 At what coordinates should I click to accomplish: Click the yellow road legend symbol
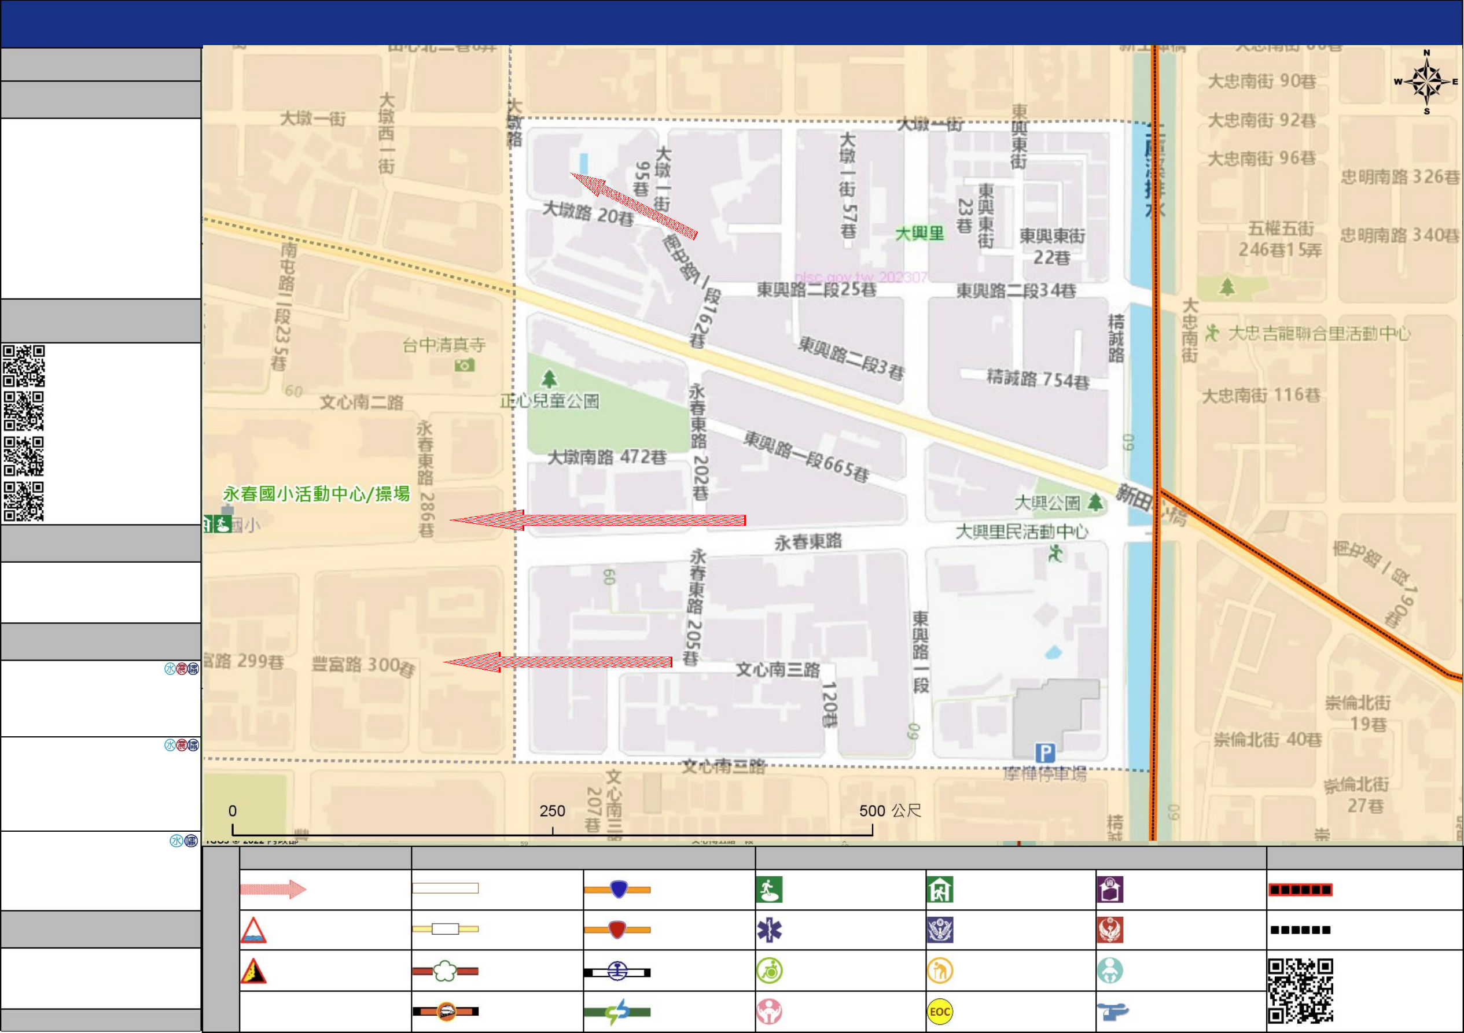(x=445, y=929)
